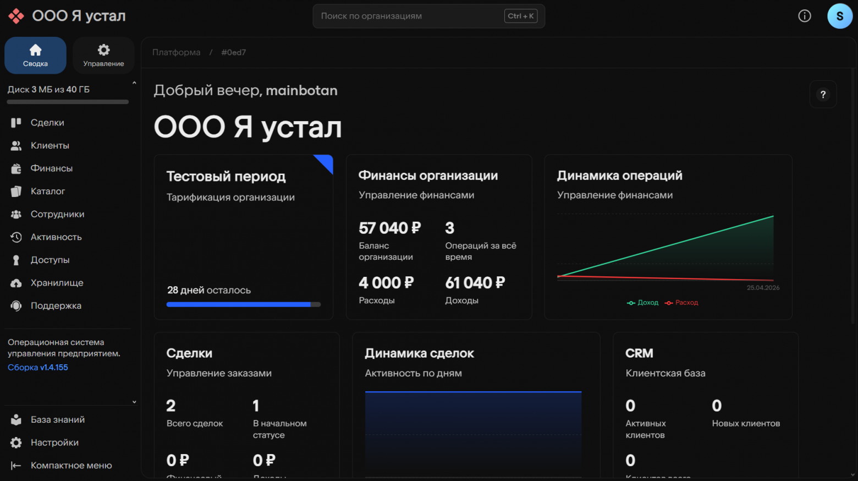Click the Диск 3 МБ из 40 ГБ label
This screenshot has height=481, width=858.
click(48, 89)
